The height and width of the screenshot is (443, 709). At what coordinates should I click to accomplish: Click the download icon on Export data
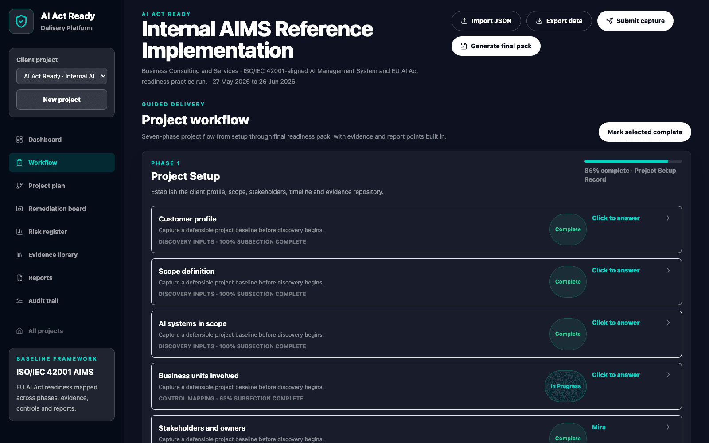pos(539,21)
